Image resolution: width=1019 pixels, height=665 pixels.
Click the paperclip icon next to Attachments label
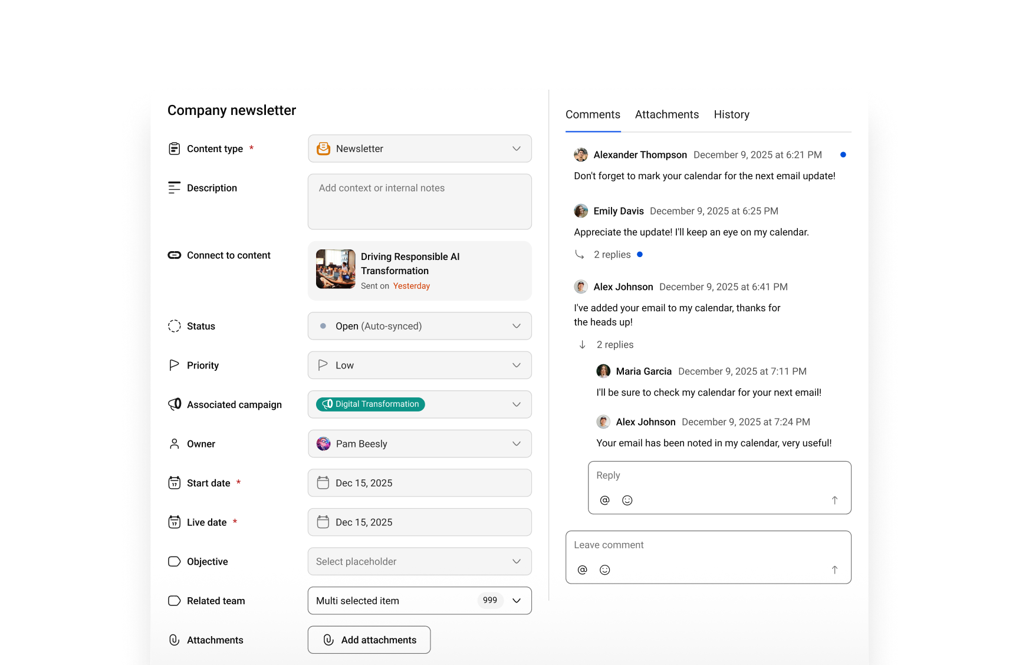click(174, 640)
